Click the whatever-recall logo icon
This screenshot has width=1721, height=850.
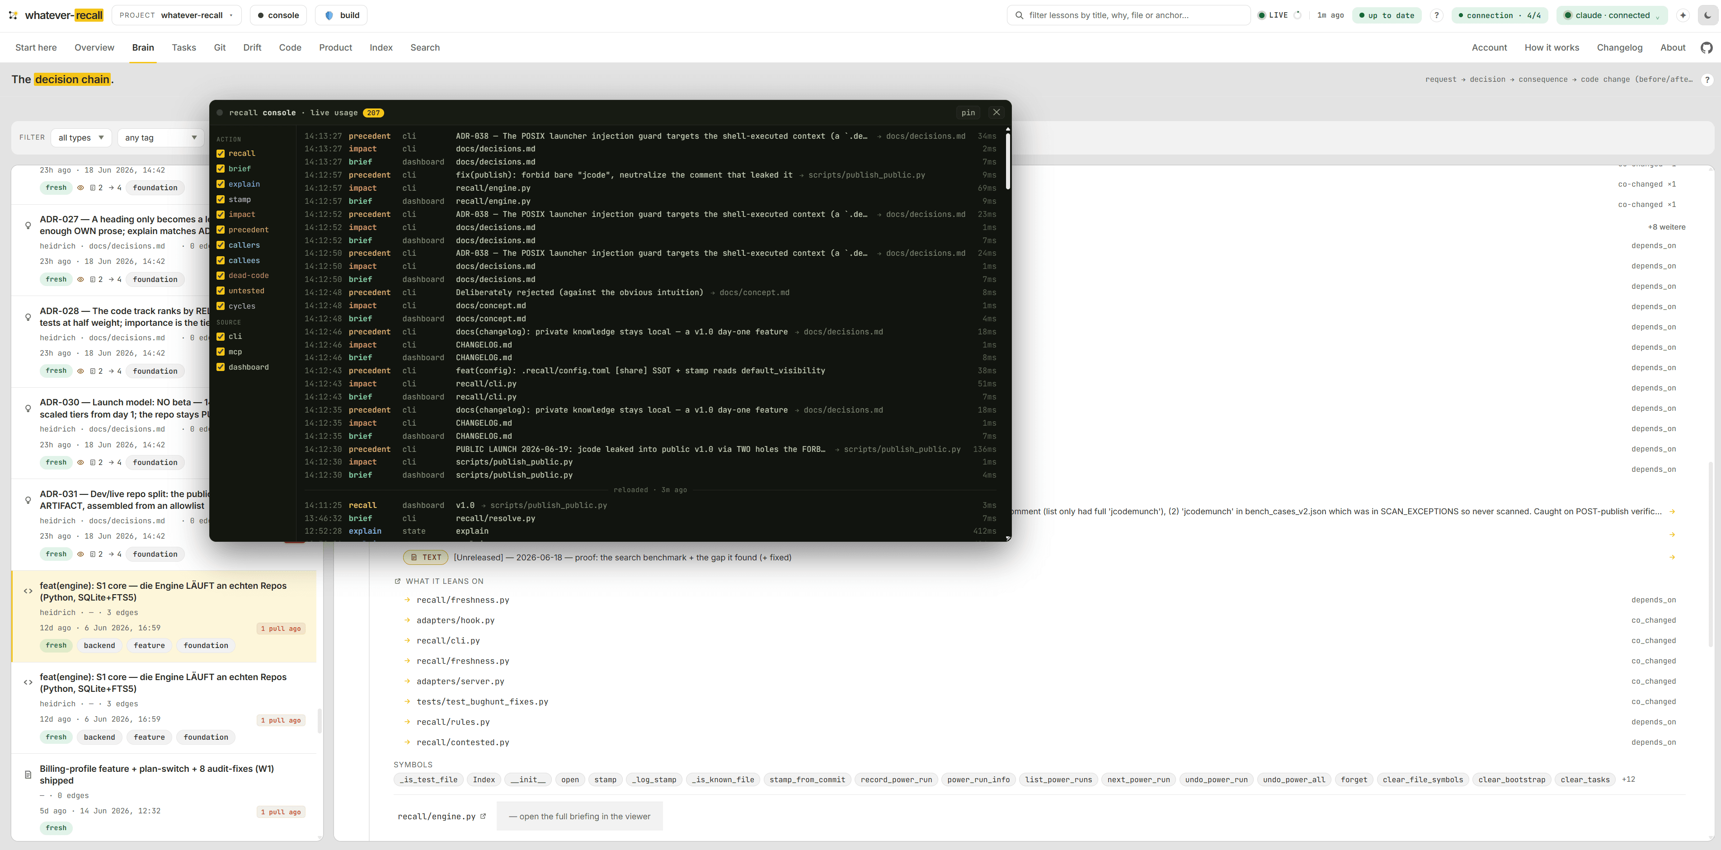click(x=13, y=15)
